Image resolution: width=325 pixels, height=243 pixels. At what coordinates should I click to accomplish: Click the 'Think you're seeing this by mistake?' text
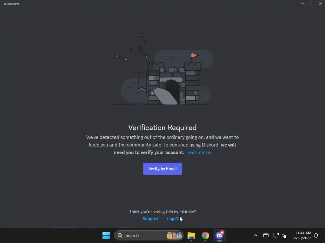tap(162, 212)
